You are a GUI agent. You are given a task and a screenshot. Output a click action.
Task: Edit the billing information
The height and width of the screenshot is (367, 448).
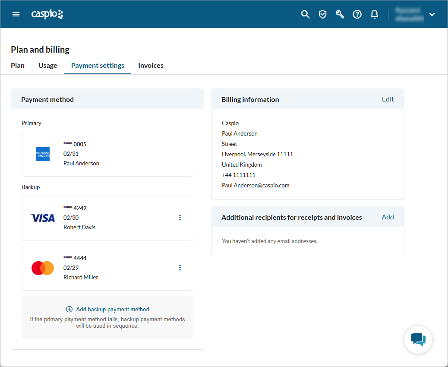click(x=388, y=99)
